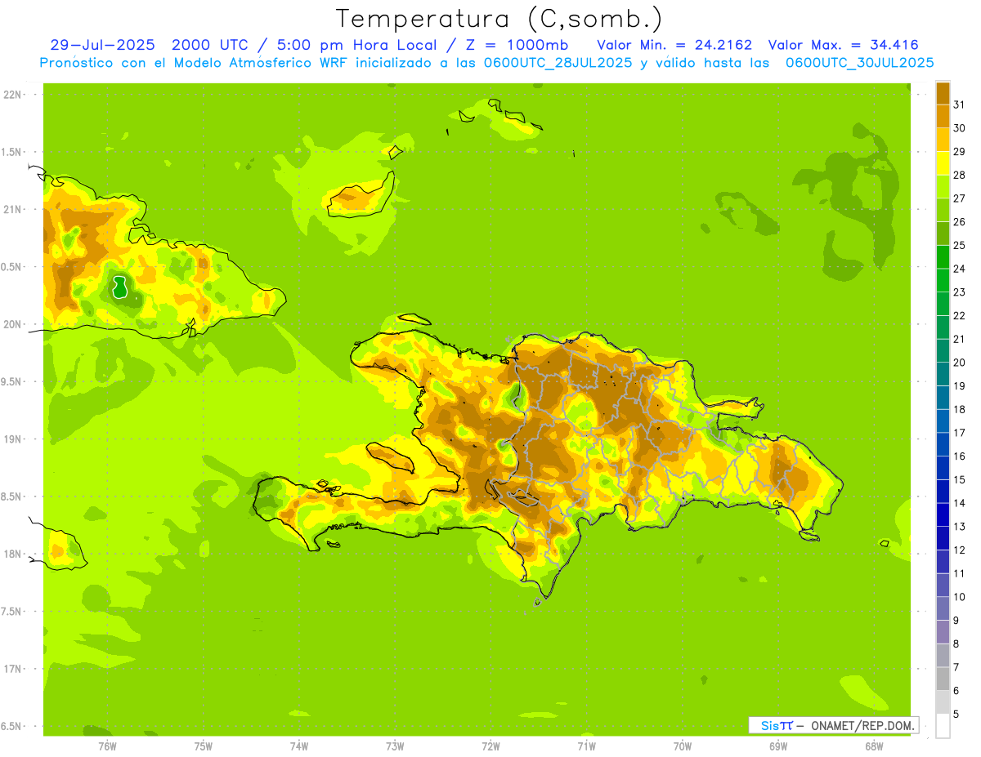Viewport: 981px width, 757px height.
Task: Select the blue swatch between 15 and 16
Action: (x=943, y=468)
